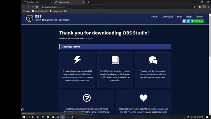This screenshot has width=211, height=119.
Task: Click the heart contribute icon
Action: click(x=144, y=98)
